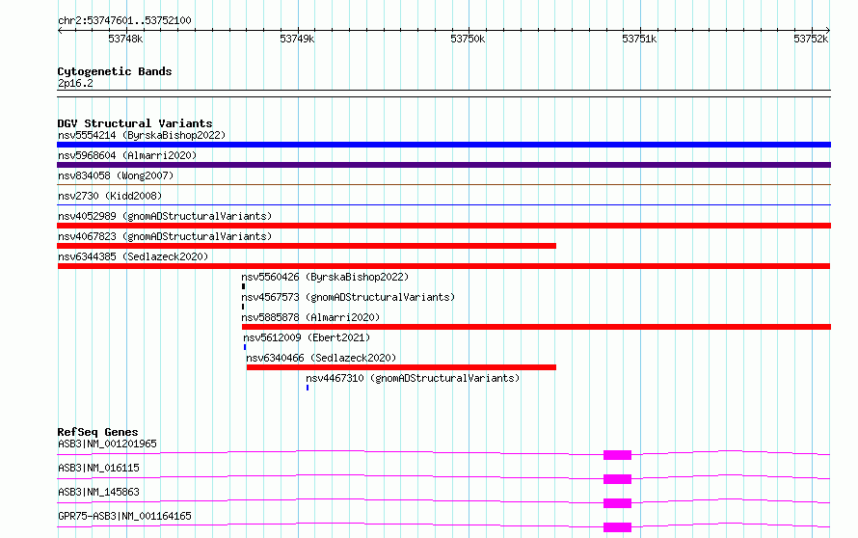
Task: Select the blue nsv5554214 variant bar
Action: (x=443, y=145)
